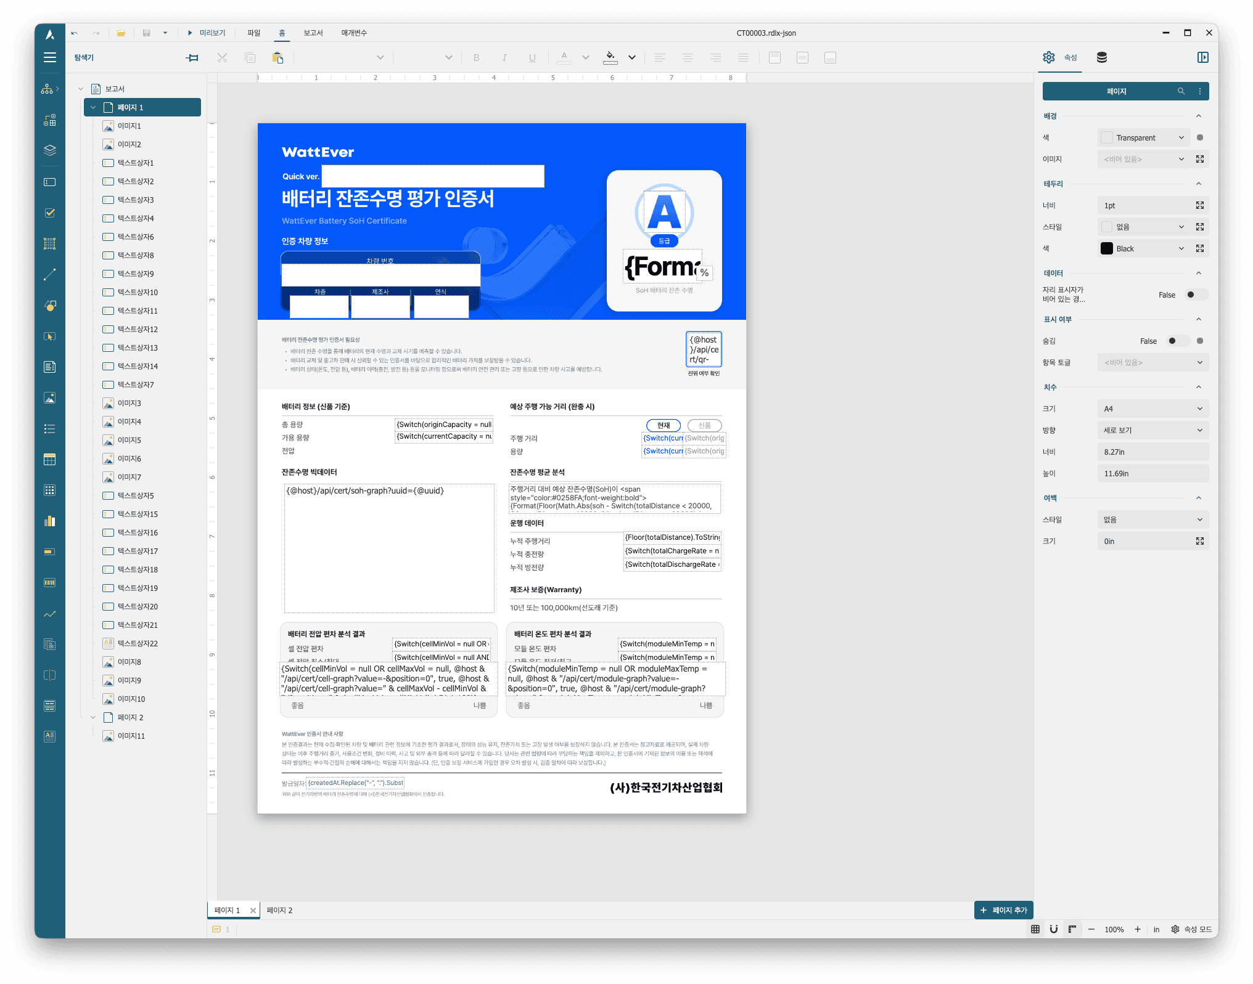Viewport: 1253px width, 984px height.
Task: Collapse the 치수 properties section
Action: coord(1198,387)
